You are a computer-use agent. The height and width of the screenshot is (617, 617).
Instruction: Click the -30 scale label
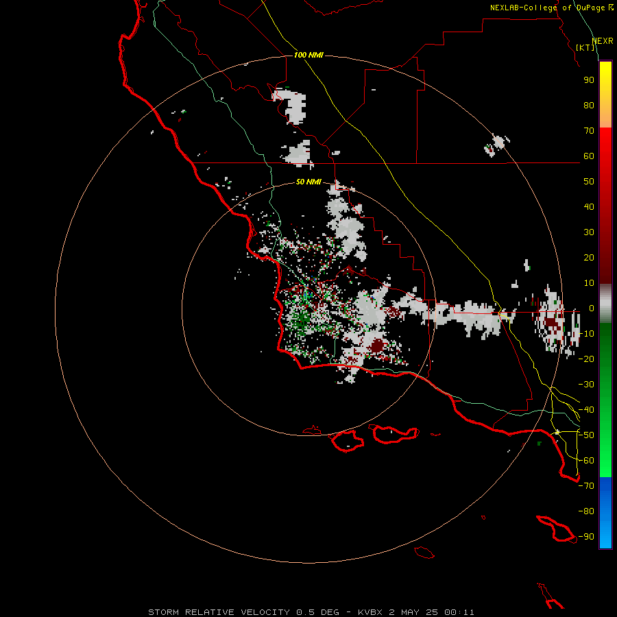(586, 385)
